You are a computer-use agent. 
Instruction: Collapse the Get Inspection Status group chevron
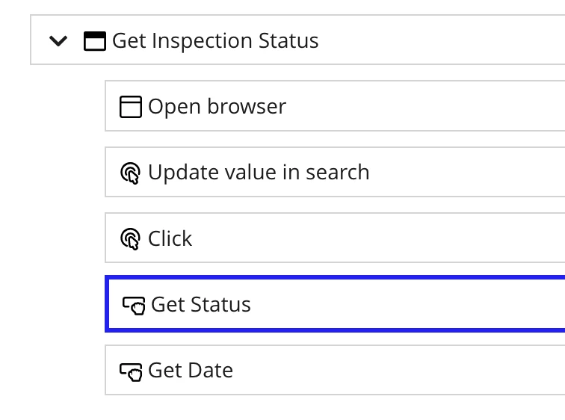[x=58, y=40]
